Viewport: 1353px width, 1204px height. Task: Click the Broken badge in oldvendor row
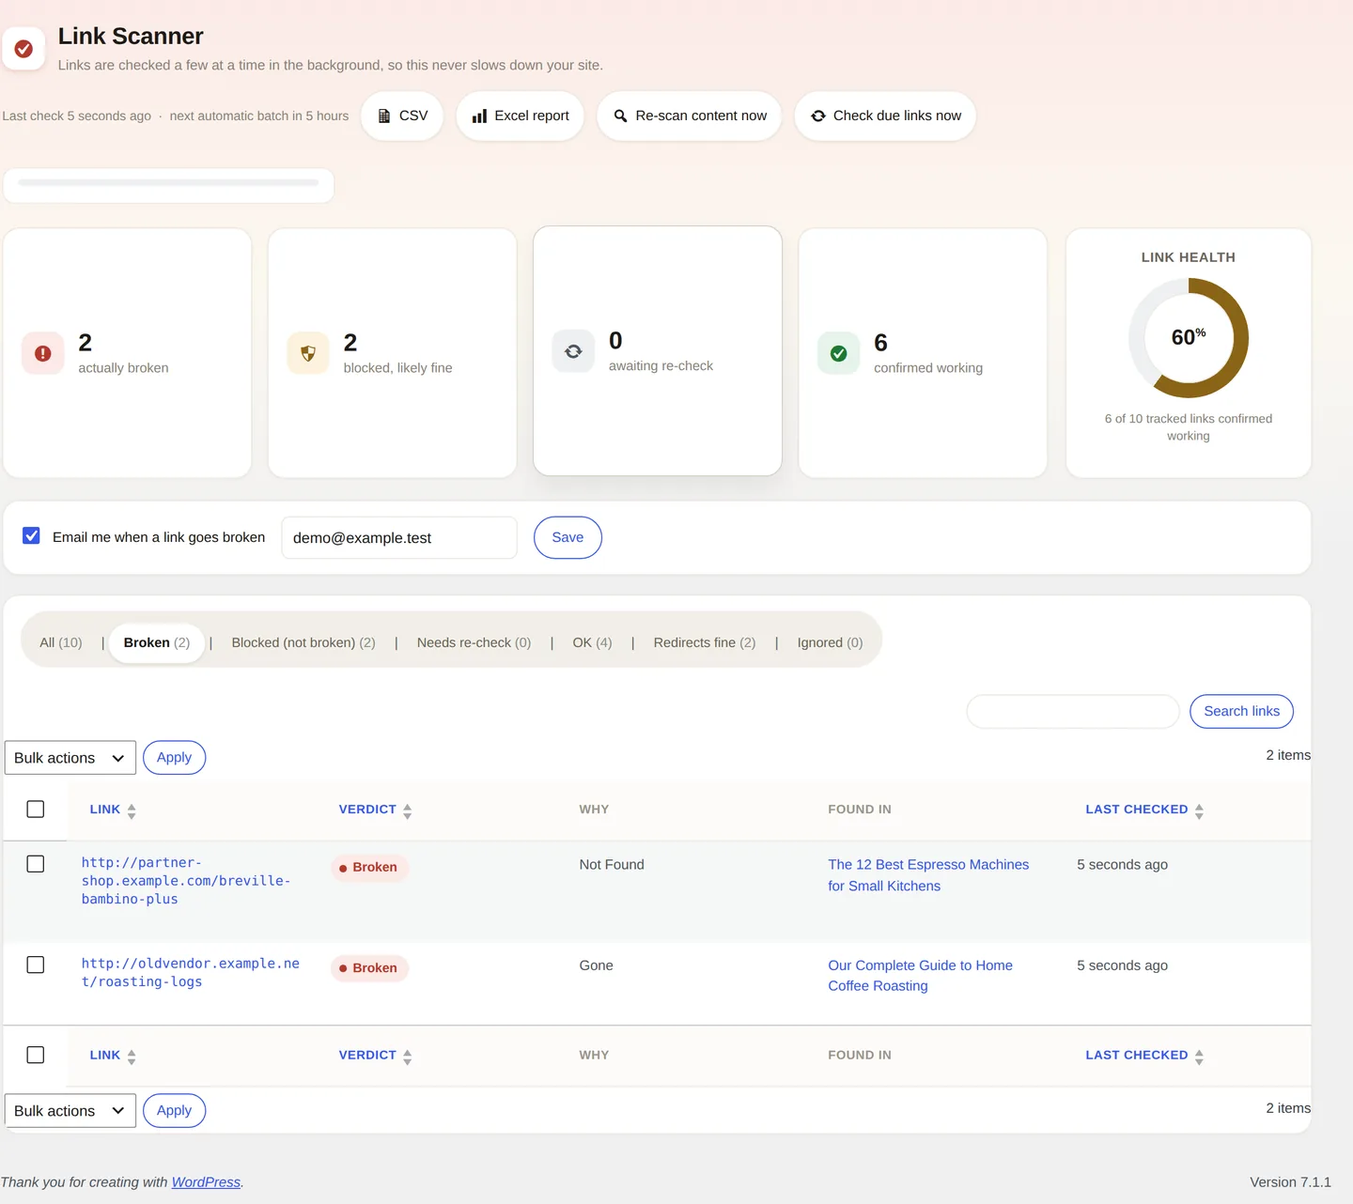(x=369, y=968)
